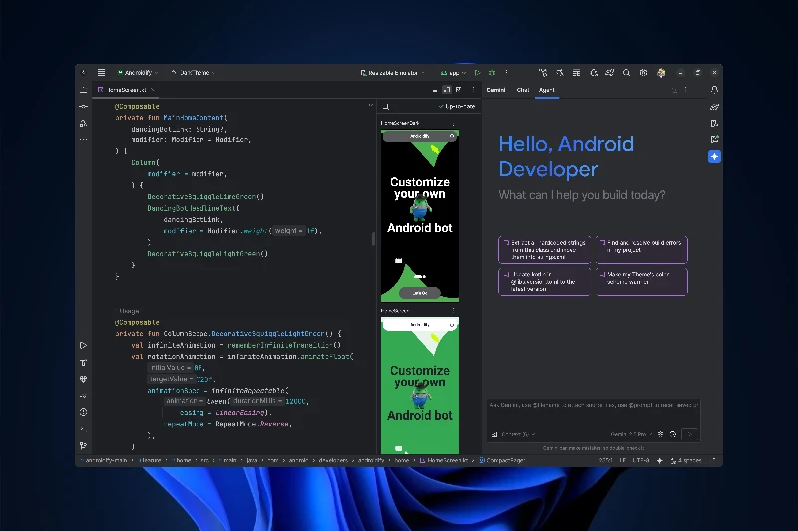Image resolution: width=798 pixels, height=531 pixels.
Task: Open the Device Manager sidebar icon
Action: pos(714,123)
